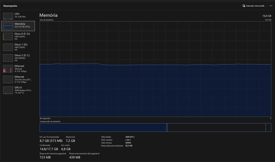Click the Memória mini graph thumbnail
The image size is (275, 162).
8,26
